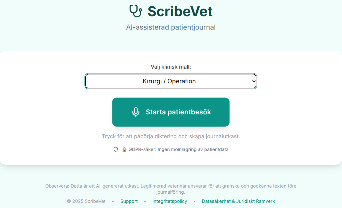Click the ScribeVet stethoscope logo icon
This screenshot has width=342, height=208.
coord(136,11)
